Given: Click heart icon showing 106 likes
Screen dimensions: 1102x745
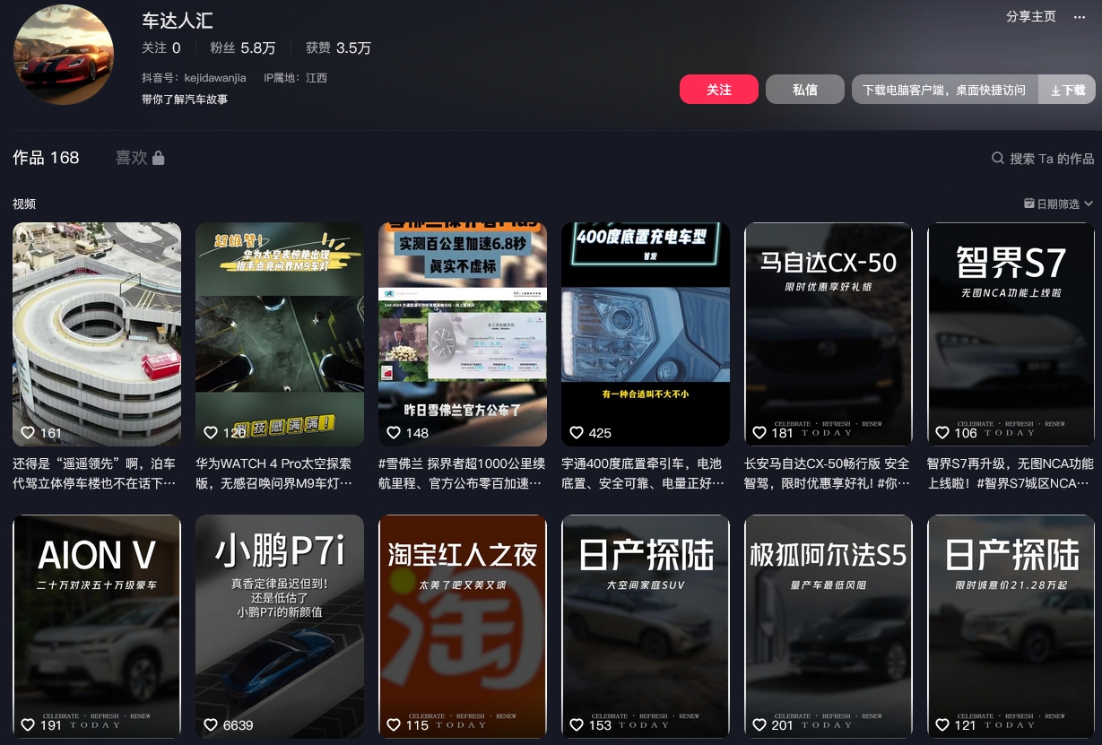Looking at the screenshot, I should click(942, 432).
